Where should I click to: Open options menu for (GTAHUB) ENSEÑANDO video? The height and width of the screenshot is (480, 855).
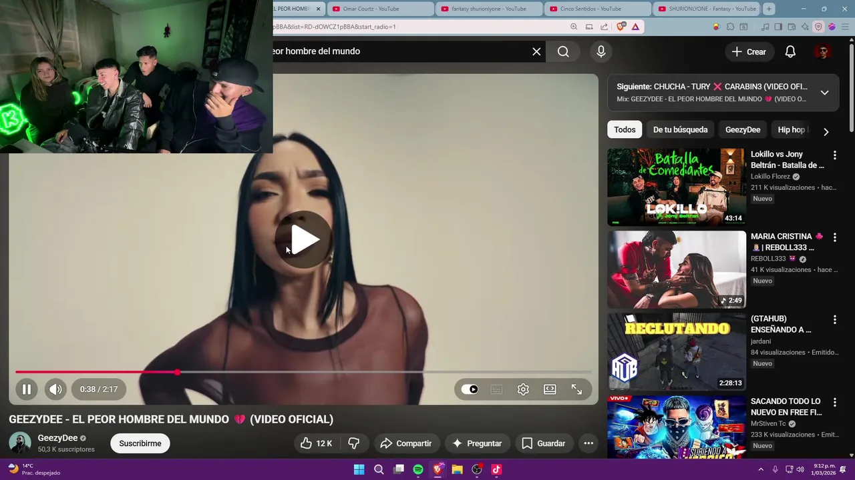coord(834,320)
